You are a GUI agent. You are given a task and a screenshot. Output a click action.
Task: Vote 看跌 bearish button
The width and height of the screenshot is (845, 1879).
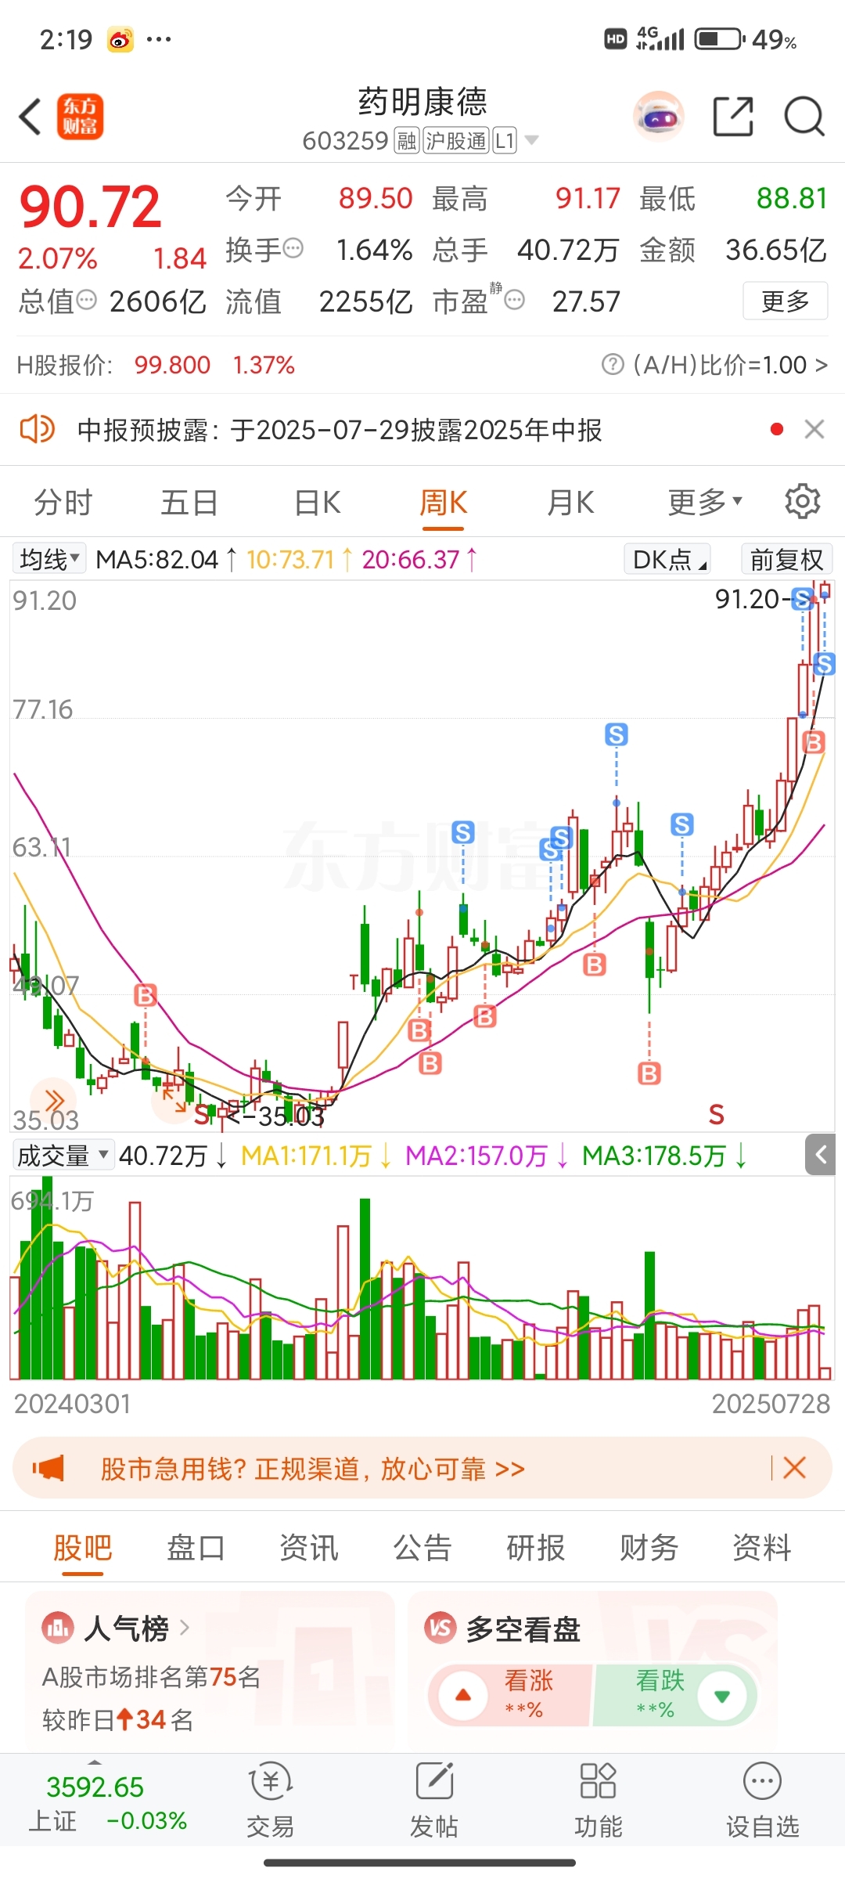coord(675,1696)
